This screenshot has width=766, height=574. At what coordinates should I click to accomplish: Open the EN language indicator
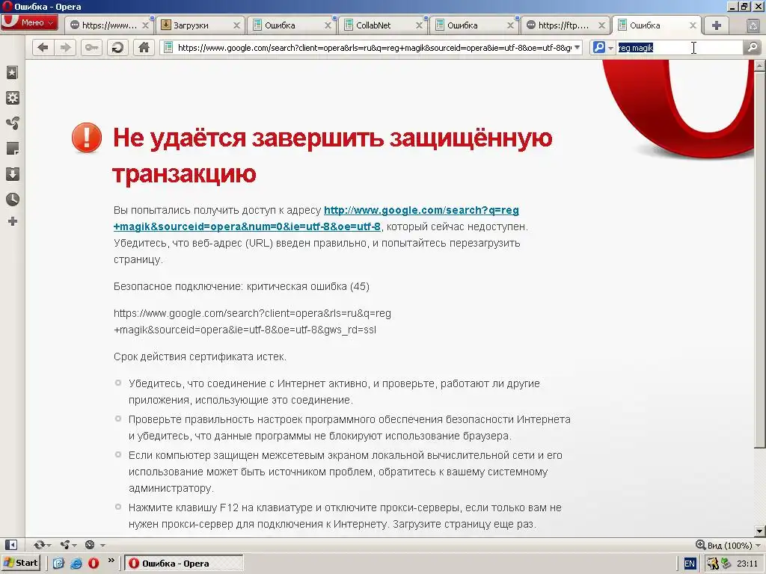click(689, 564)
